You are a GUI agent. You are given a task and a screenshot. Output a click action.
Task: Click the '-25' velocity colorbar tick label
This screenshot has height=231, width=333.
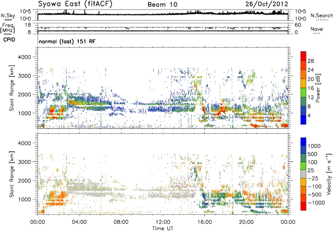[313, 178]
